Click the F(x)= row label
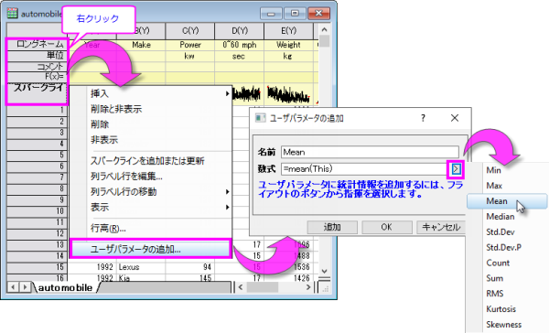The image size is (549, 333). (x=37, y=76)
